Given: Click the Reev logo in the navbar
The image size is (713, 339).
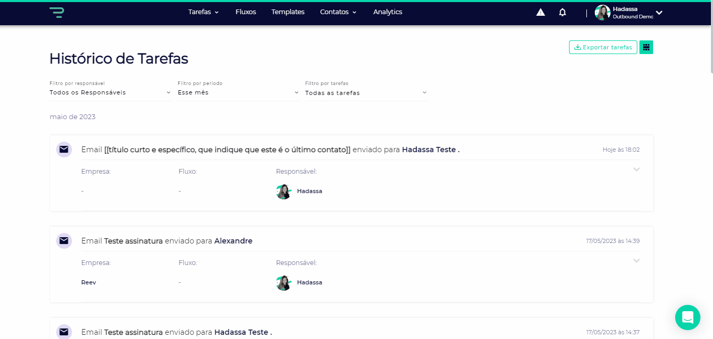Looking at the screenshot, I should coord(56,13).
